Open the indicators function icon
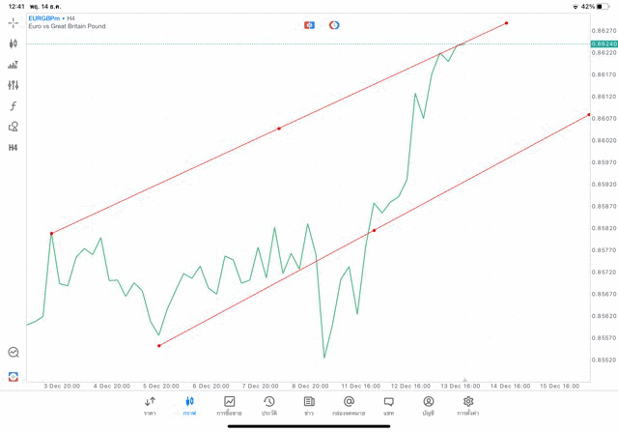 pos(14,106)
